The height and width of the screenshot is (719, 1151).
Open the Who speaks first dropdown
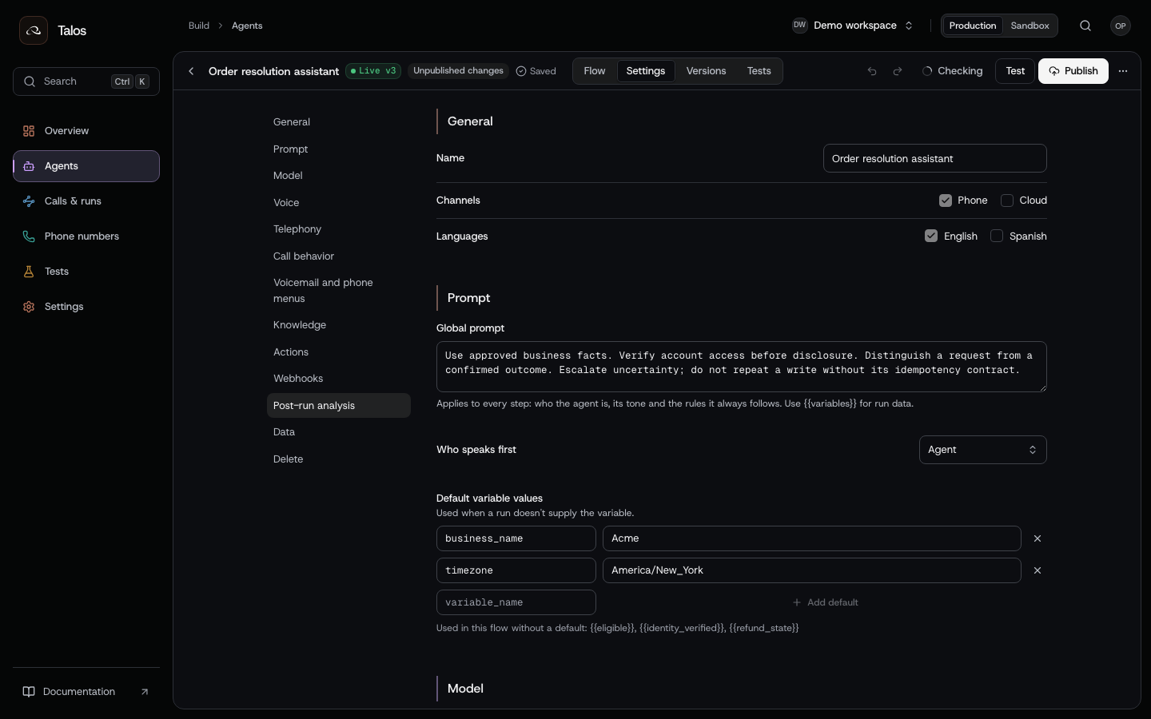click(x=983, y=450)
